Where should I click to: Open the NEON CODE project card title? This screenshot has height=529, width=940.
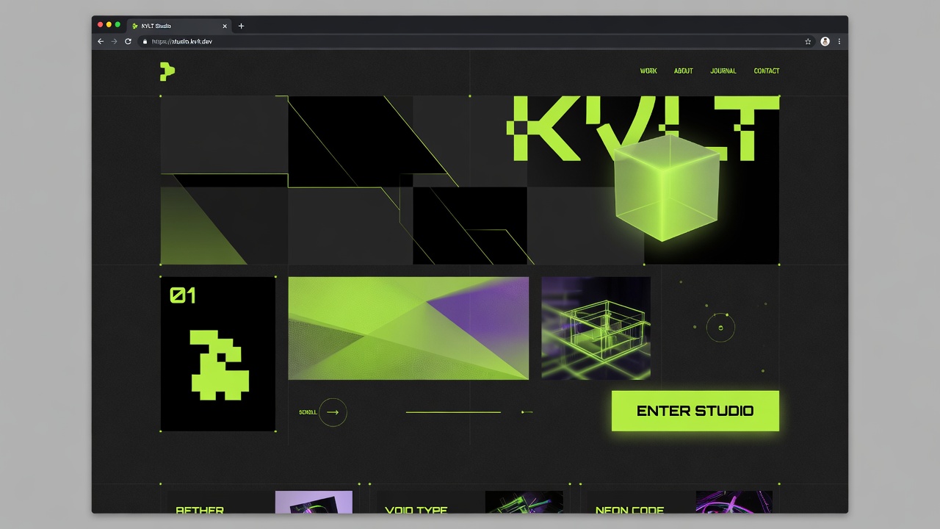(x=629, y=509)
